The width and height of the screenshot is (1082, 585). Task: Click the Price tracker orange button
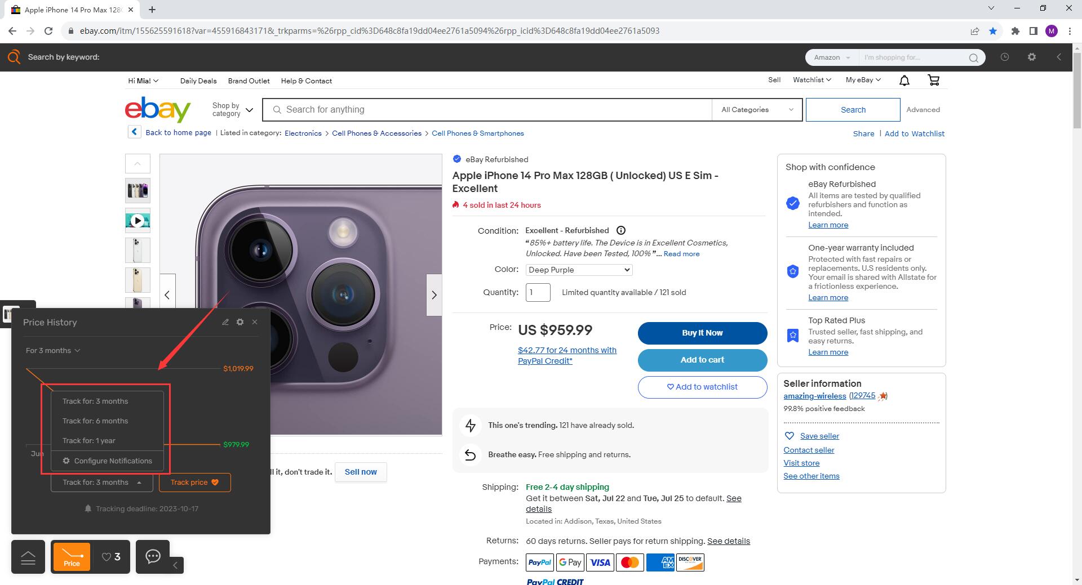(72, 556)
